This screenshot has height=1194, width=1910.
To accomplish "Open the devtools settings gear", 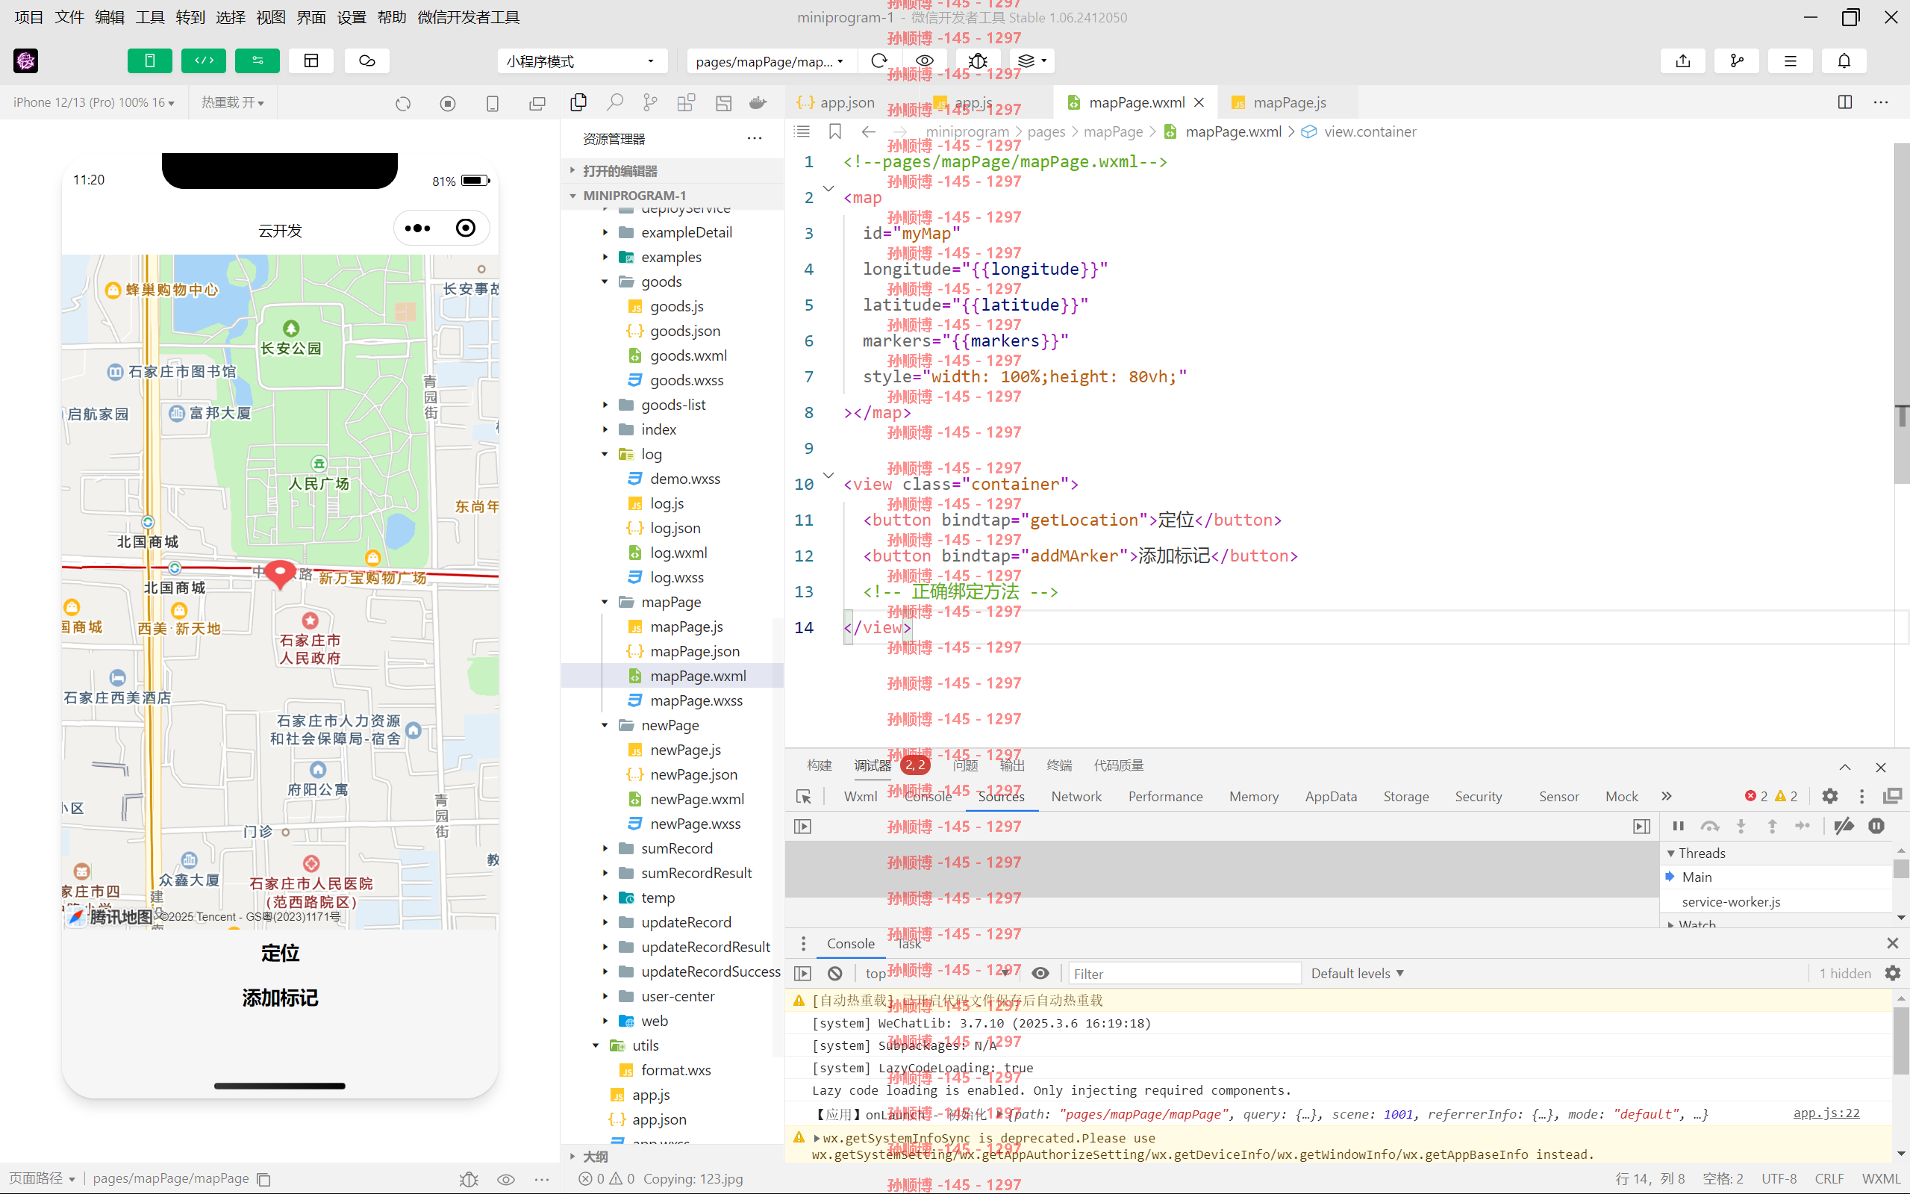I will [1829, 797].
